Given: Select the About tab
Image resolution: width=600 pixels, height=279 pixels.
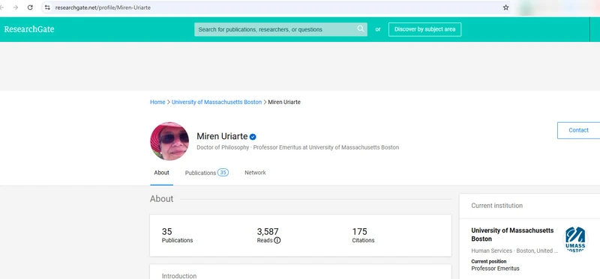Looking at the screenshot, I should point(161,173).
